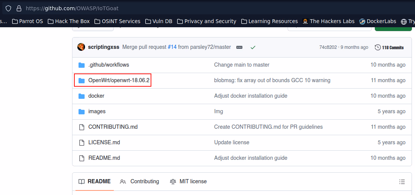Click the docker folder icon
415x195 pixels.
pos(81,96)
